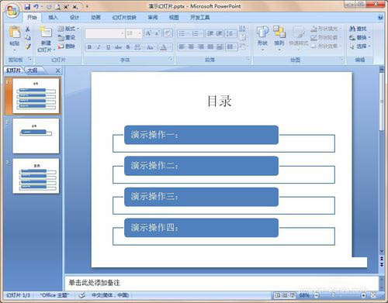The image size is (388, 303).
Task: Open the Arrange menu icon
Action: pos(279,32)
